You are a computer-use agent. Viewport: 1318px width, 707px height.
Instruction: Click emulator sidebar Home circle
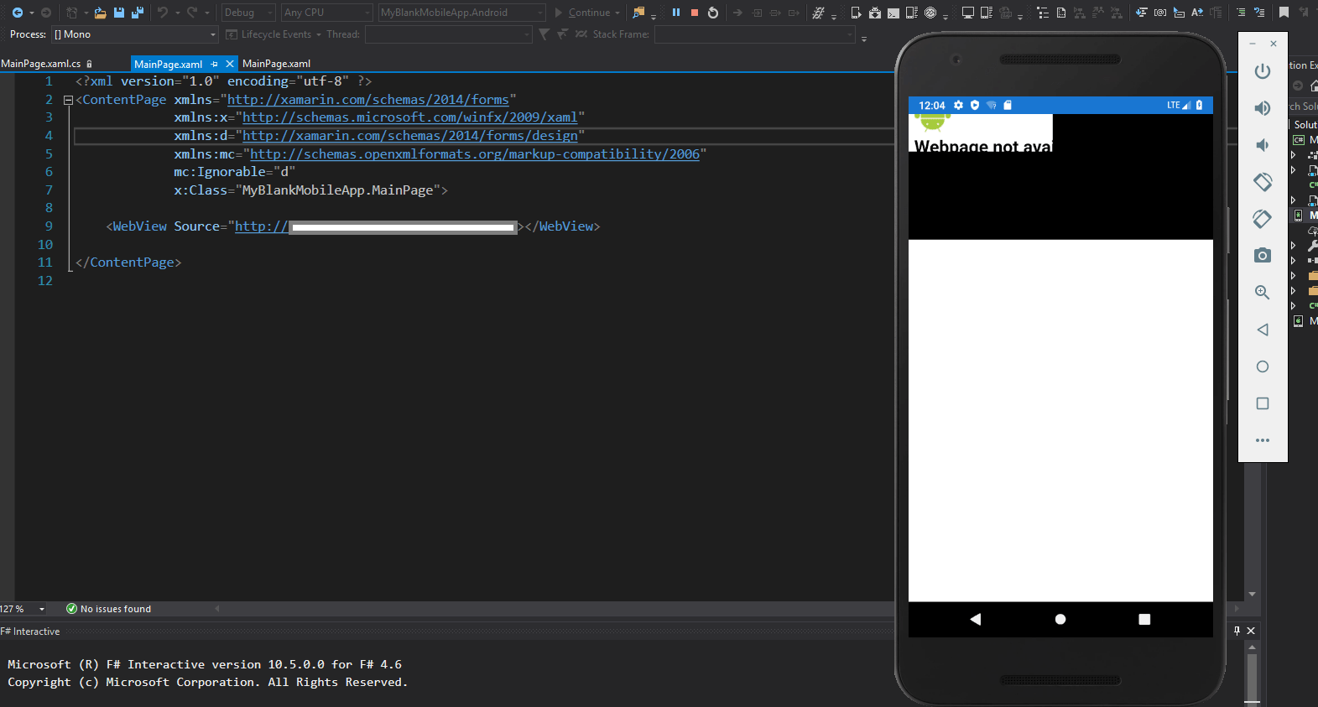pos(1262,366)
